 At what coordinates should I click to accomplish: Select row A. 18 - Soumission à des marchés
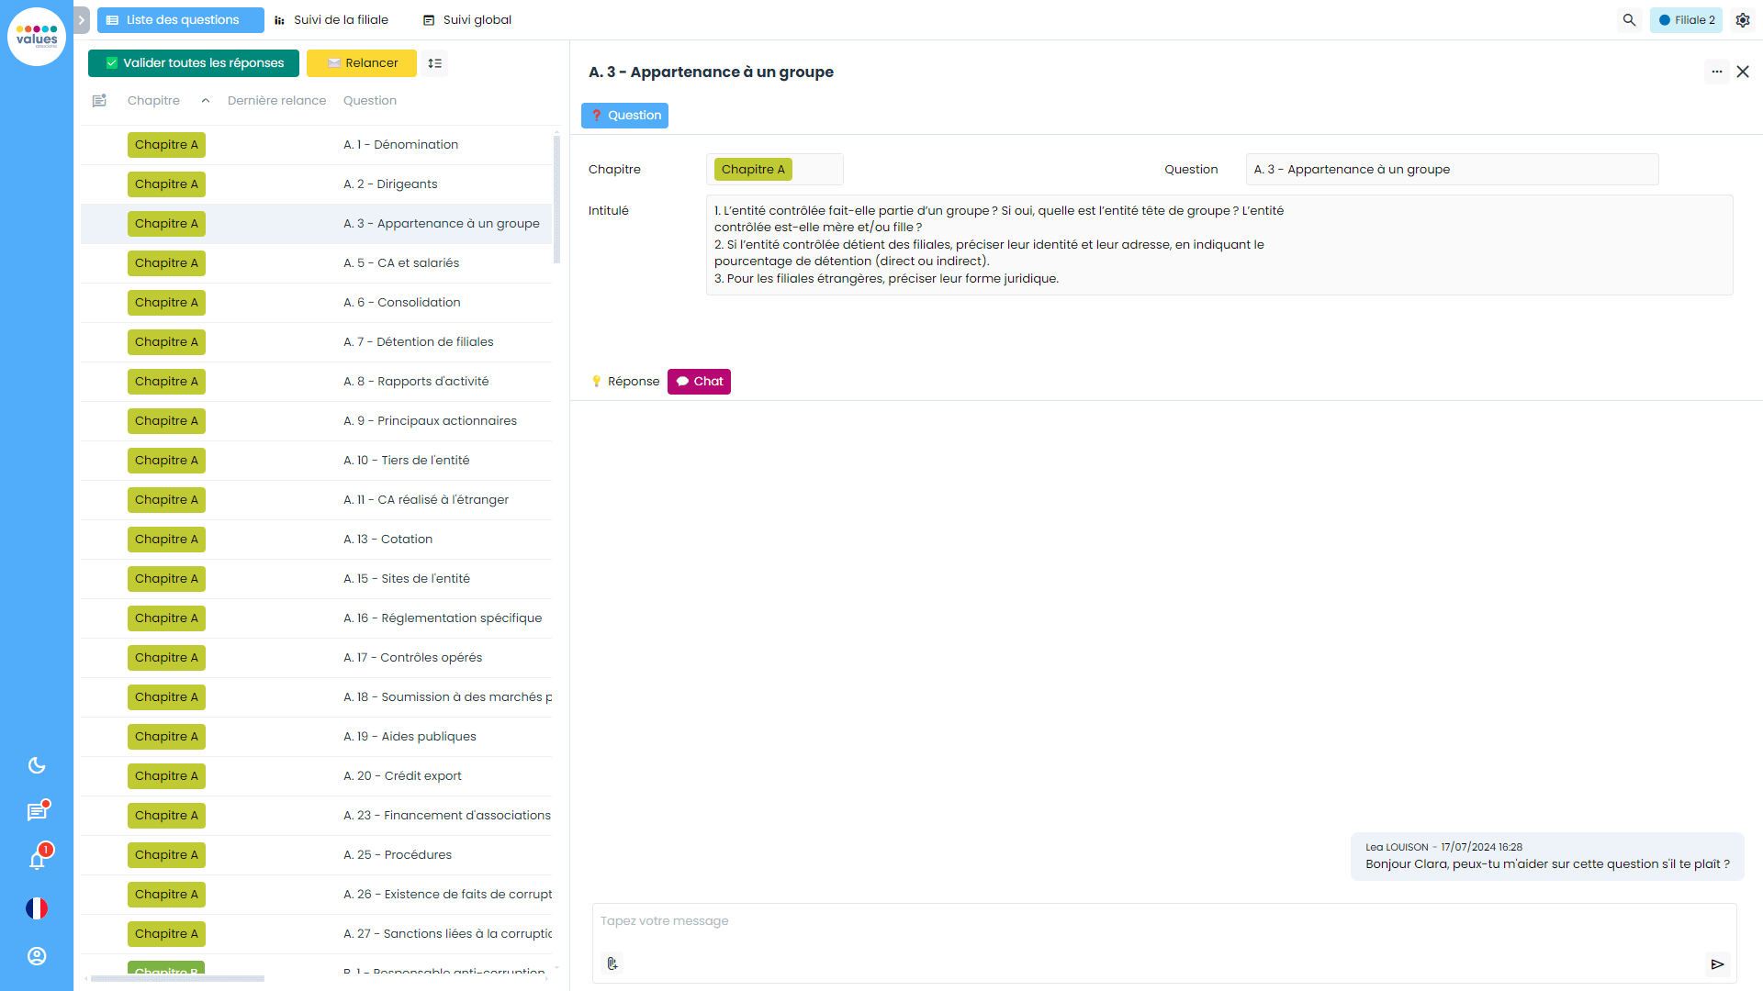tap(316, 697)
